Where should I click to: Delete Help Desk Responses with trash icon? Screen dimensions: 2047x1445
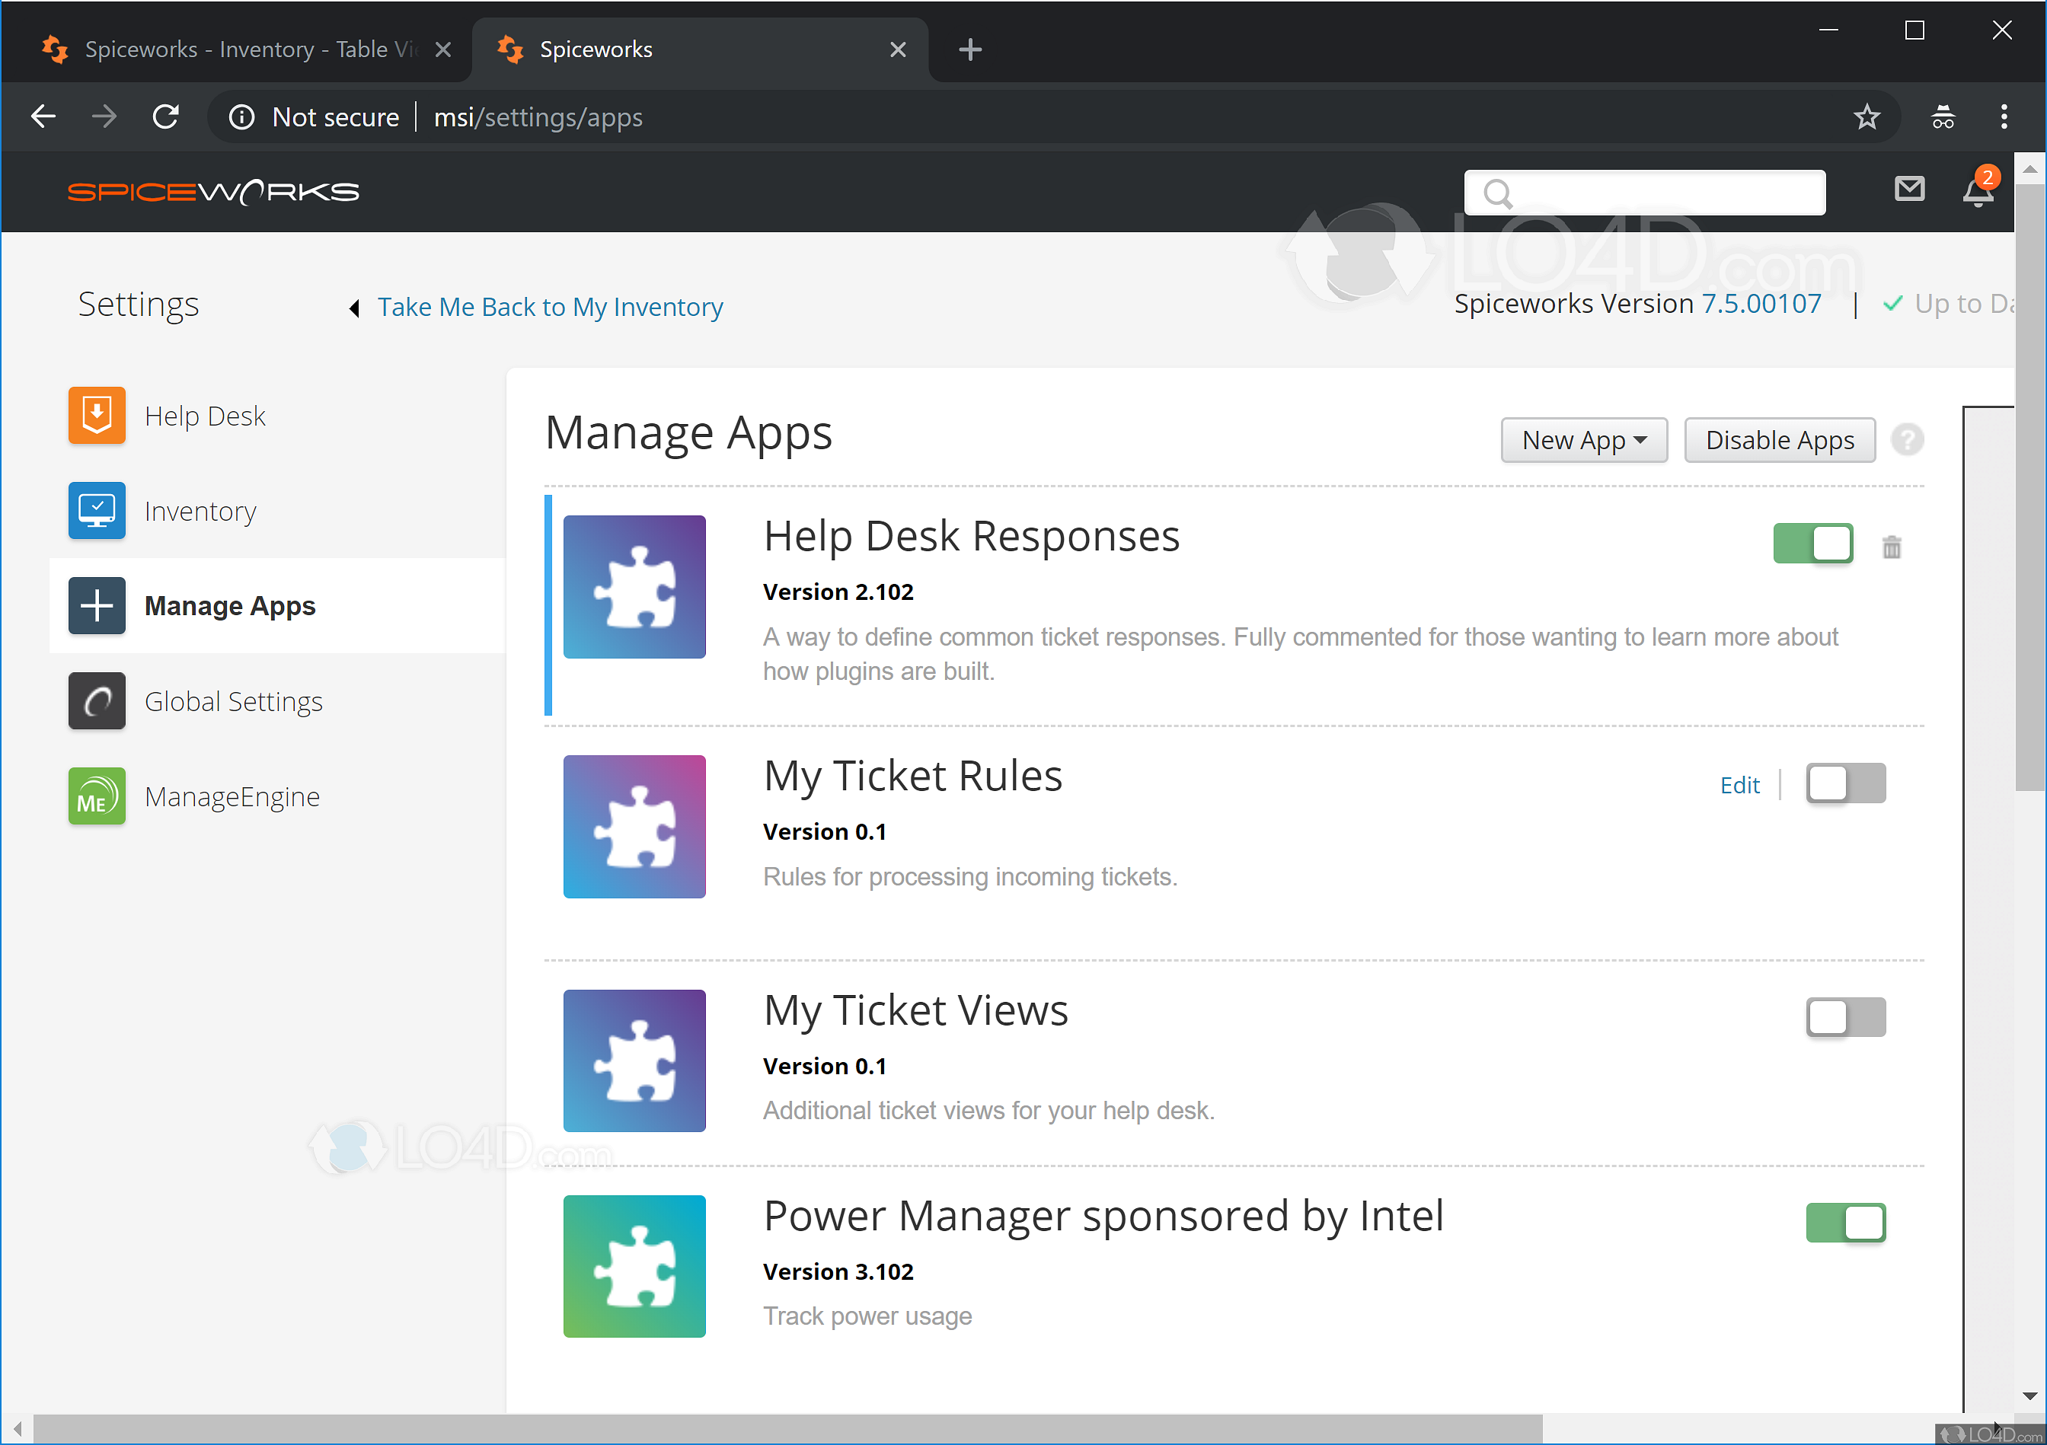(x=1891, y=547)
